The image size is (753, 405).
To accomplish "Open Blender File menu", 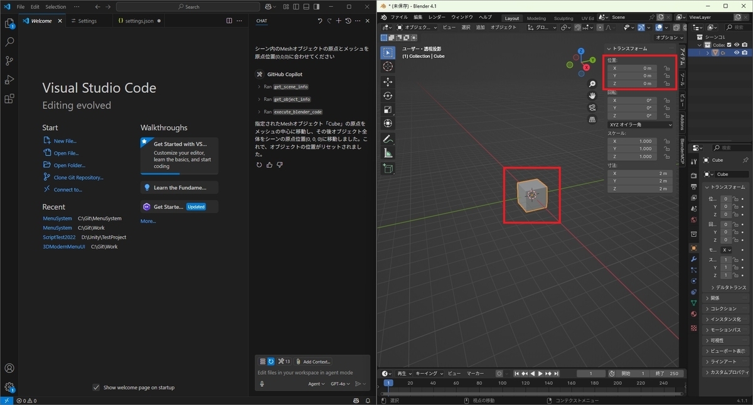I will (399, 17).
